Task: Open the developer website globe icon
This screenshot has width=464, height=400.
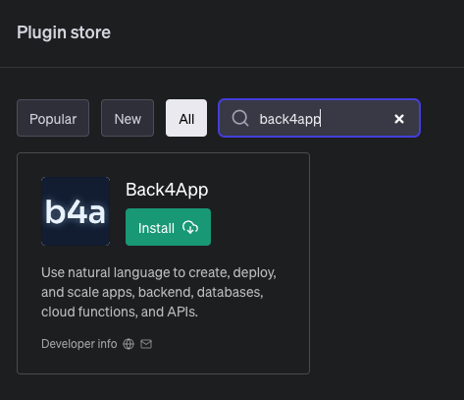Action: 129,344
